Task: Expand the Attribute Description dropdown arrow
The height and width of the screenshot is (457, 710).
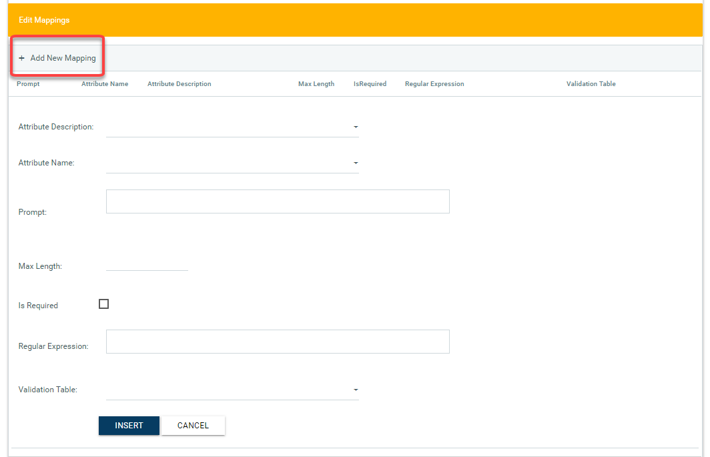Action: (x=356, y=127)
